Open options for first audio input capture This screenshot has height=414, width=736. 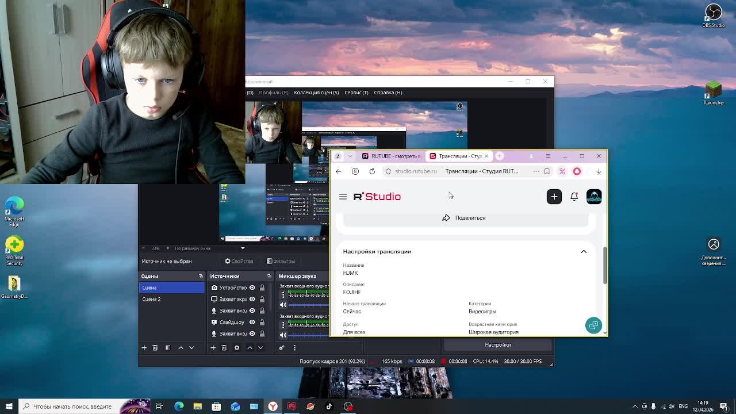283,294
